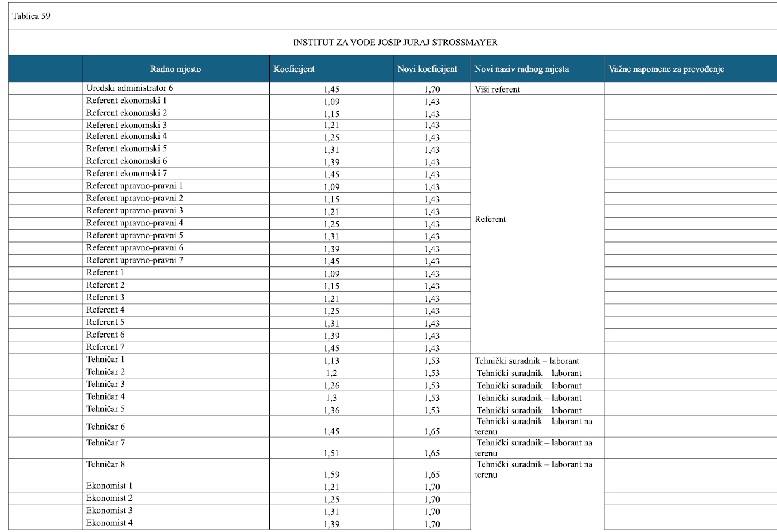Select the new coefficient 1,70 for Ekonomist 4
This screenshot has height=532, width=777.
(432, 524)
